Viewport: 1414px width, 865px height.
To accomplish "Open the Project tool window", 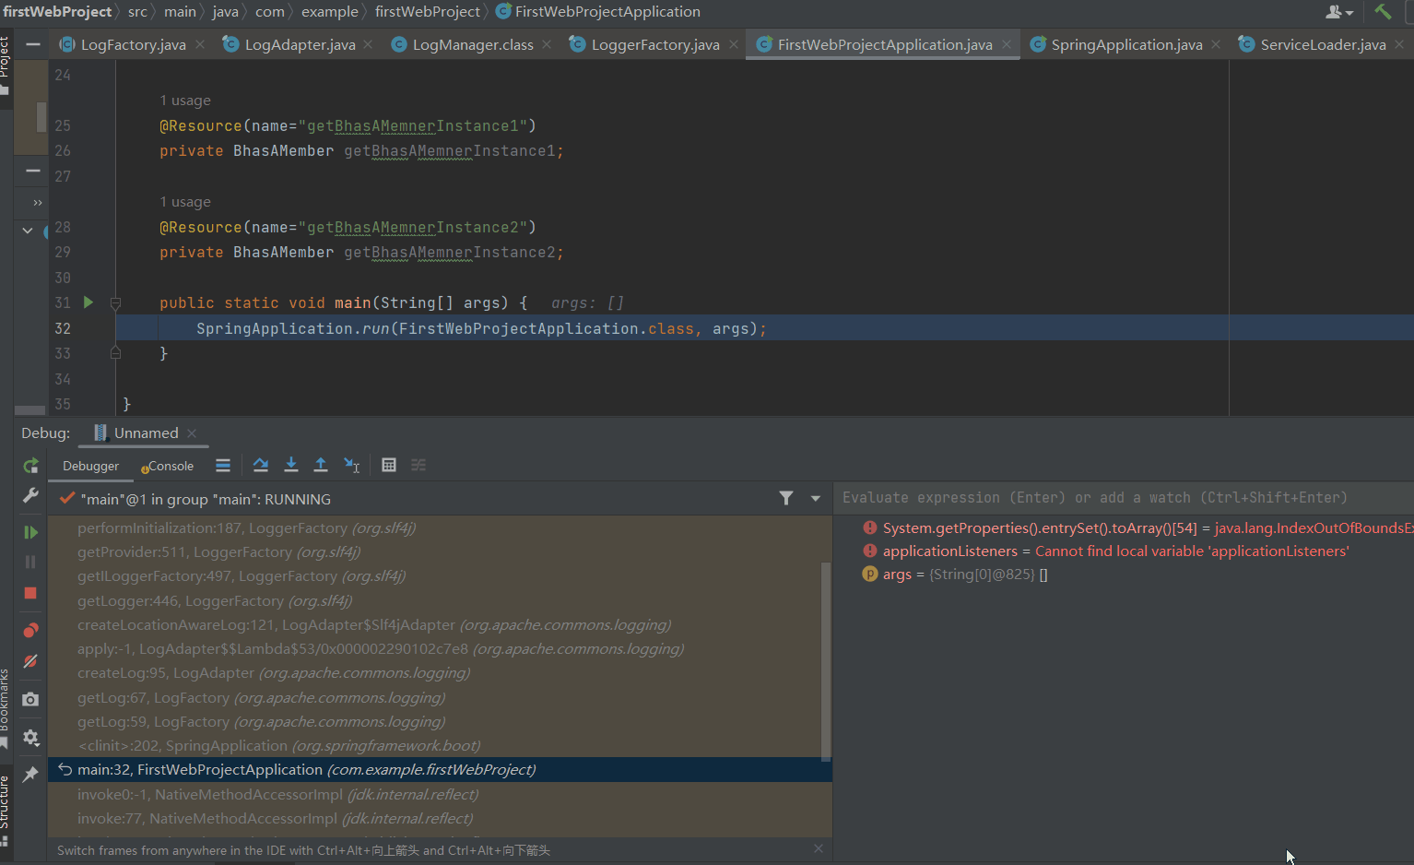I will [6, 65].
